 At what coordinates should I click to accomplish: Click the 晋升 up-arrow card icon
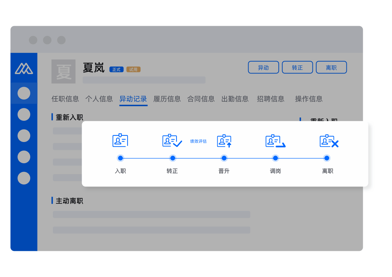(x=224, y=141)
